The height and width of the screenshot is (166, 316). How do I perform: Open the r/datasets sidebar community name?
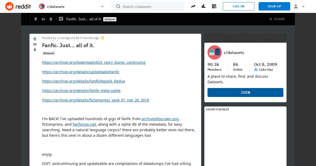234,53
